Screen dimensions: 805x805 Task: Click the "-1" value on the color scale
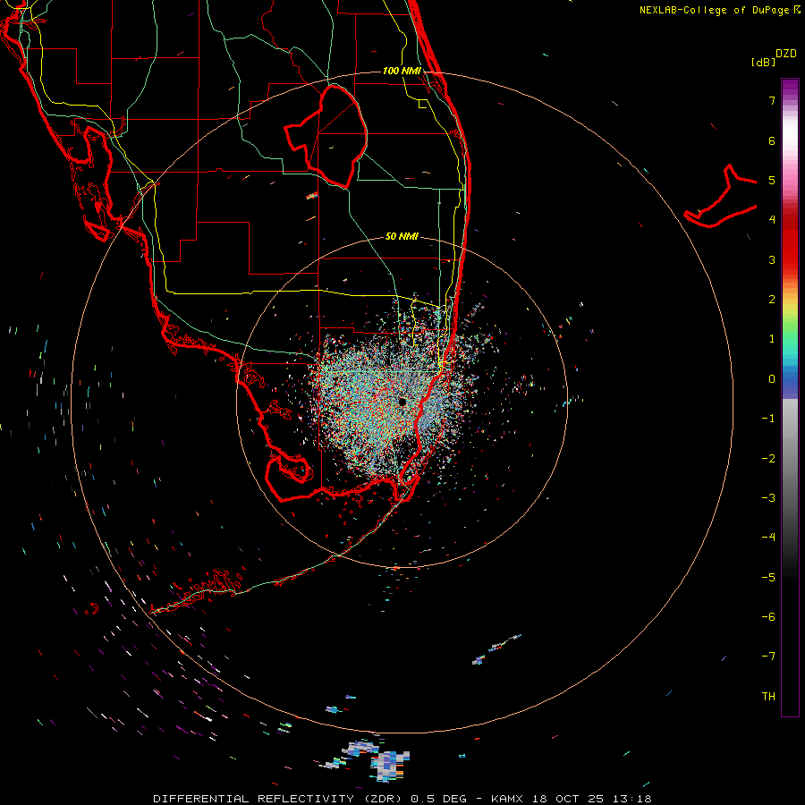tap(768, 419)
